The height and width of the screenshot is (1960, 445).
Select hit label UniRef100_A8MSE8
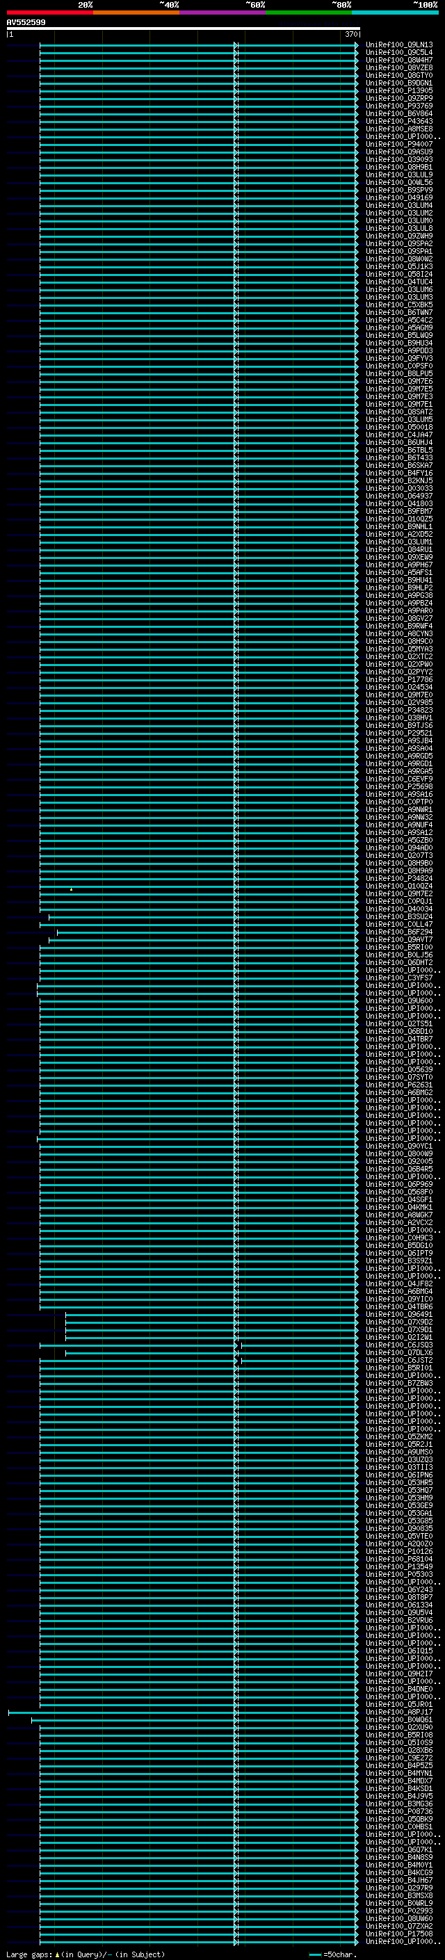point(399,129)
